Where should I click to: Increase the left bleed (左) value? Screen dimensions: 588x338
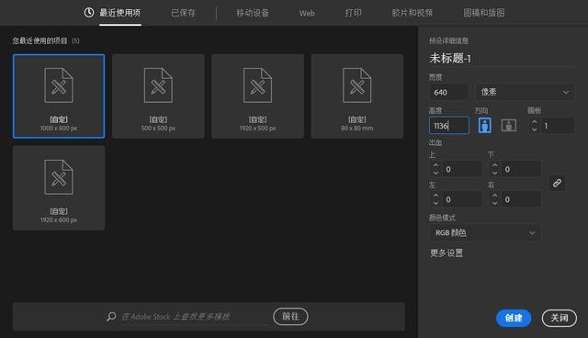[x=435, y=196]
